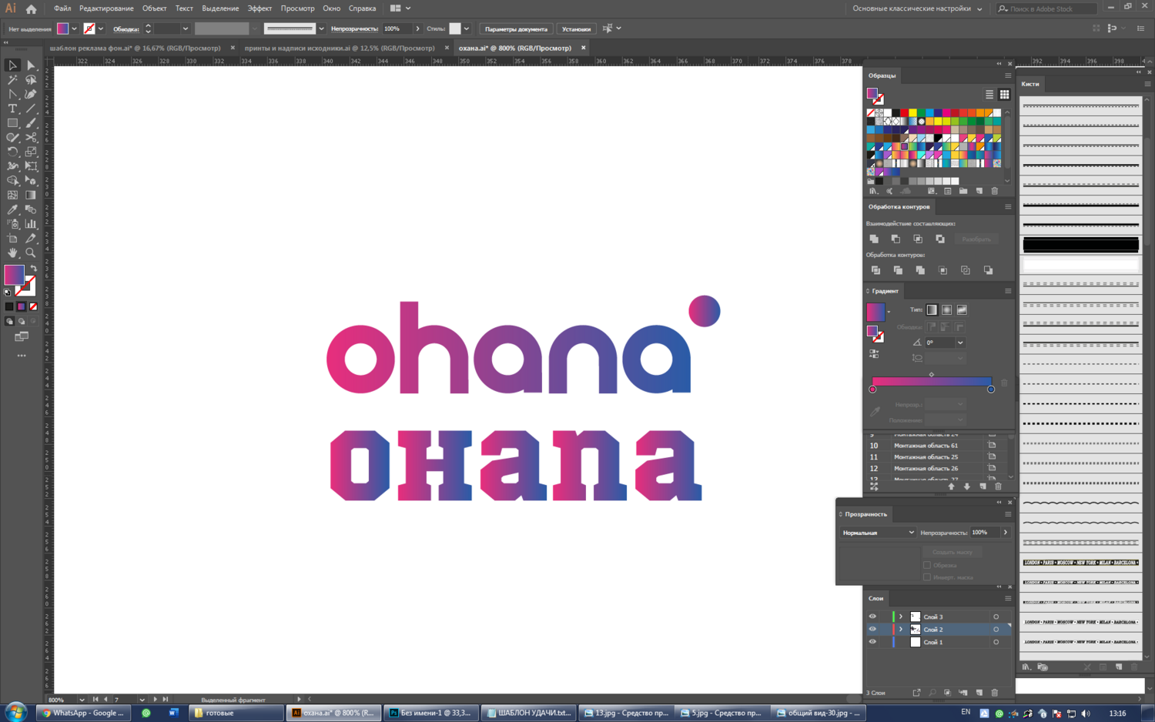Click the Trim pathfinder icon
This screenshot has height=722, width=1155.
pyautogui.click(x=898, y=270)
